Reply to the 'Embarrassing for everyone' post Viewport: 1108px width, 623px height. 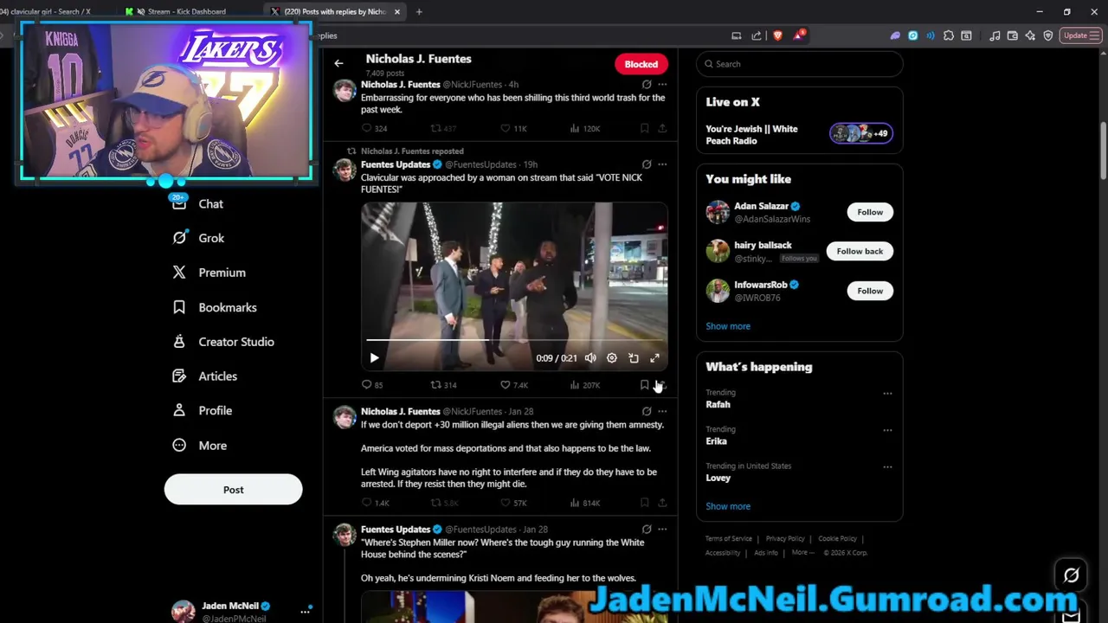374,129
